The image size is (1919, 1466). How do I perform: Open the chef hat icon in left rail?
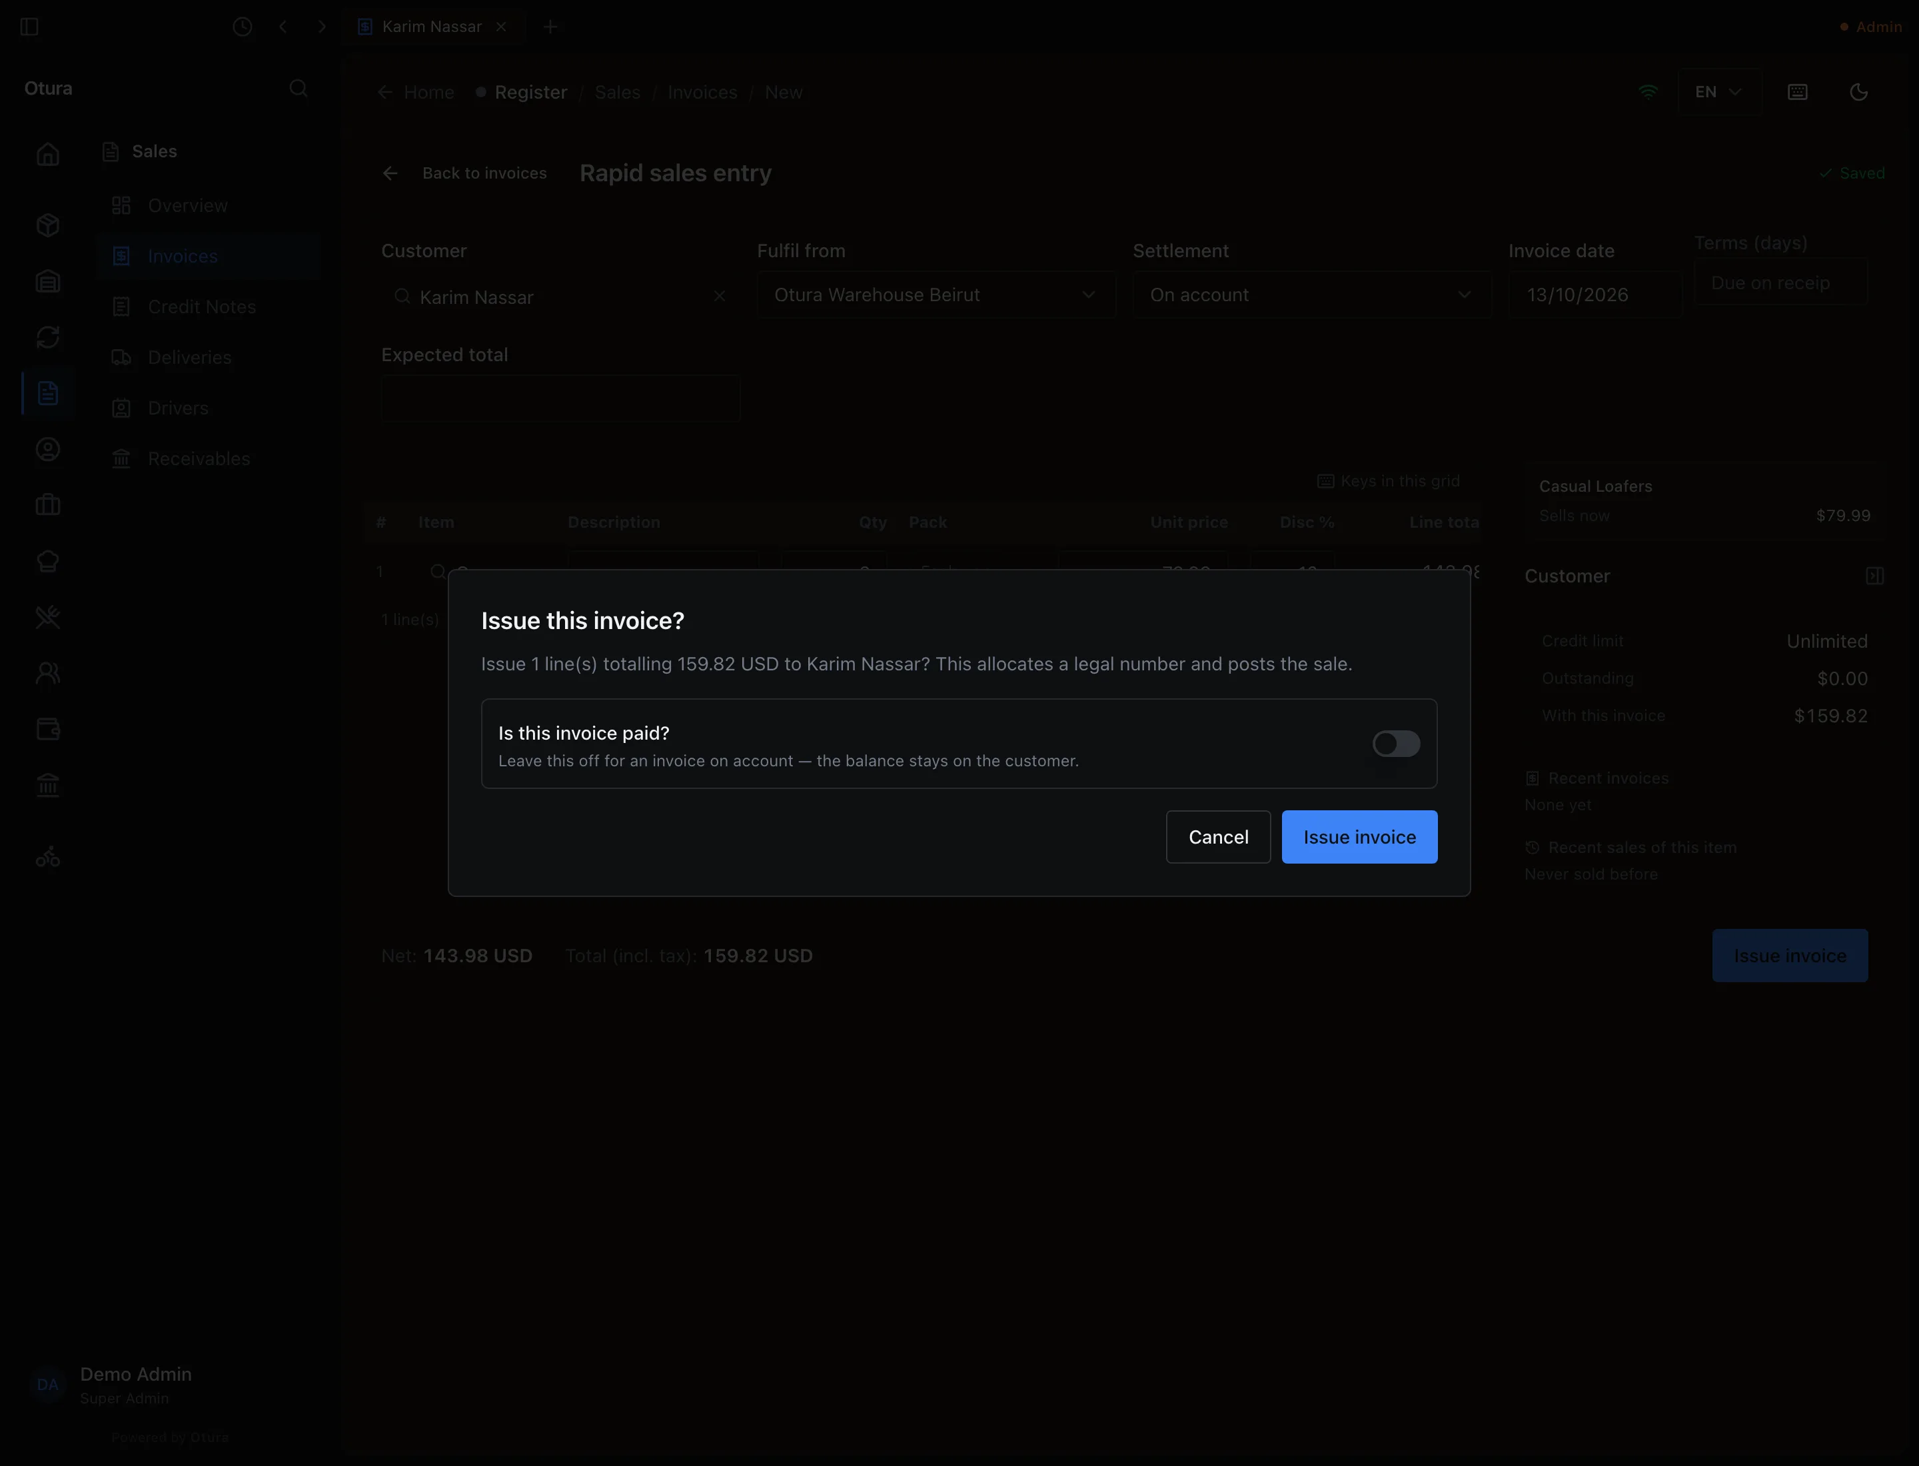pyautogui.click(x=48, y=561)
